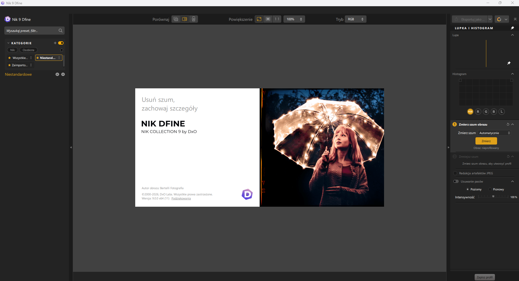The image size is (519, 281).
Task: Enable Redukcja artefaktów JPEG checkbox
Action: [455, 173]
